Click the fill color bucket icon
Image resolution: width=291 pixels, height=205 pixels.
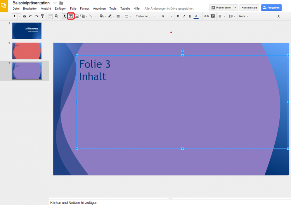point(102,16)
